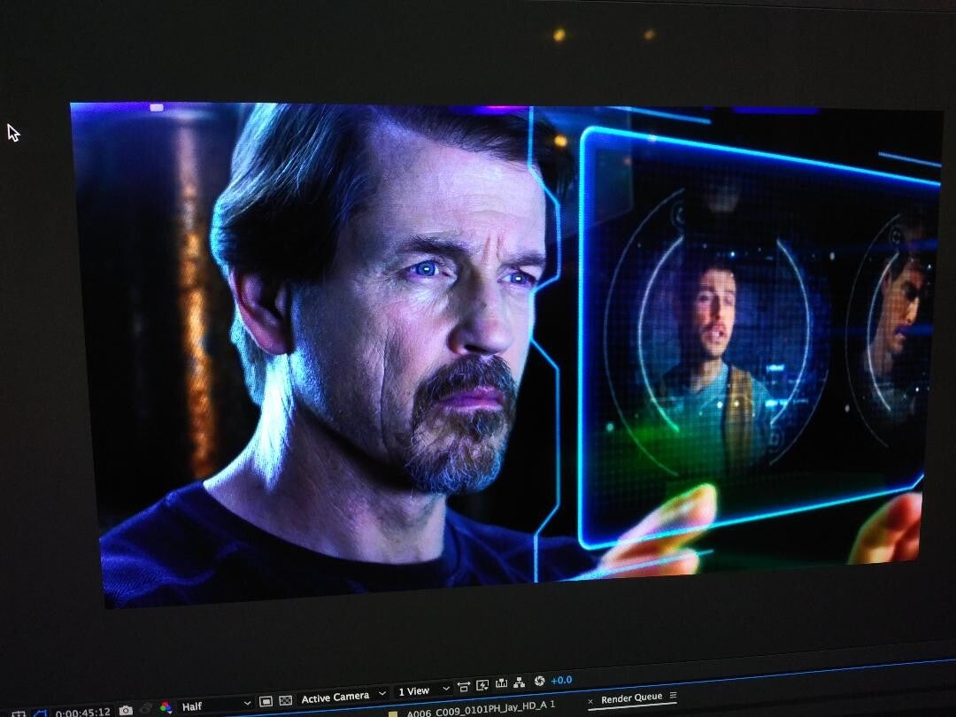This screenshot has height=717, width=956.
Task: Toggle the Pixel Aspect Ratio Correction icon
Action: click(463, 687)
